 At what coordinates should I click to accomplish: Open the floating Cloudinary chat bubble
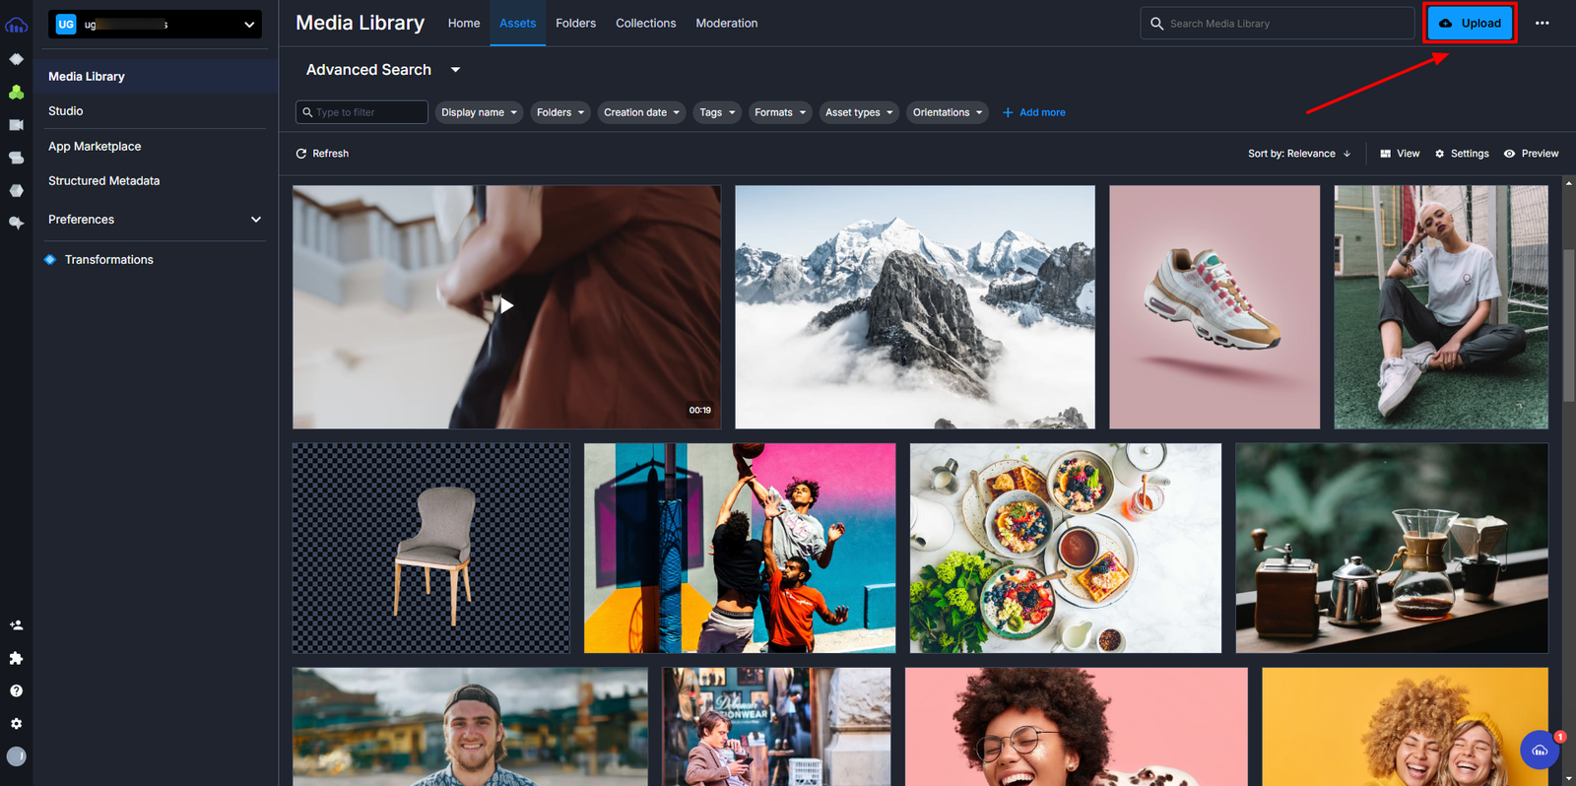[1540, 751]
